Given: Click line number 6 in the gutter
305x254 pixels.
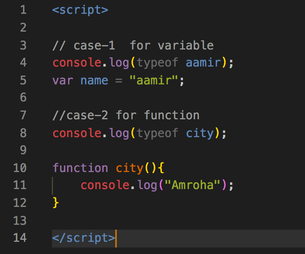Looking at the screenshot, I should pyautogui.click(x=24, y=97).
